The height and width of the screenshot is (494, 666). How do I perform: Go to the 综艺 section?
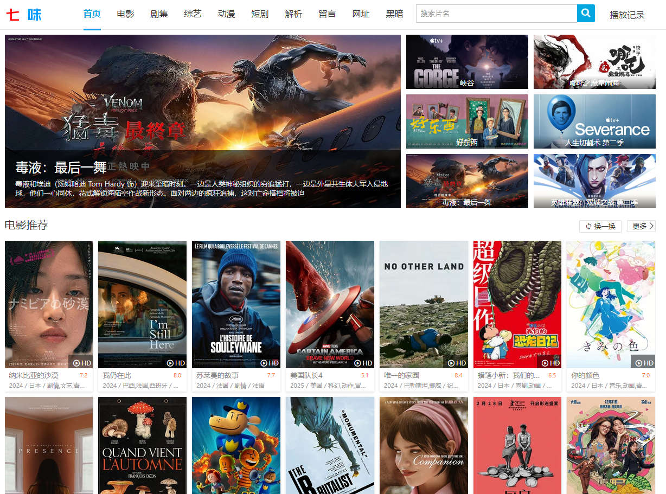(x=193, y=14)
